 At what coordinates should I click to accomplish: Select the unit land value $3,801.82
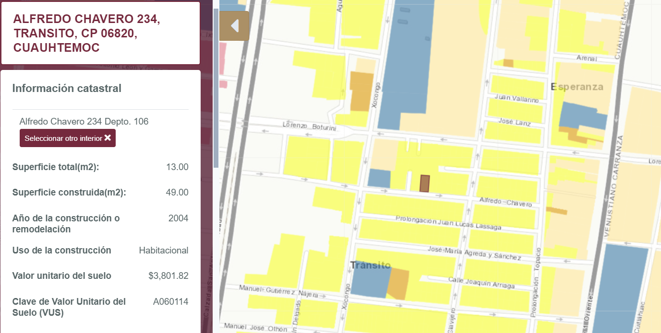(x=168, y=276)
